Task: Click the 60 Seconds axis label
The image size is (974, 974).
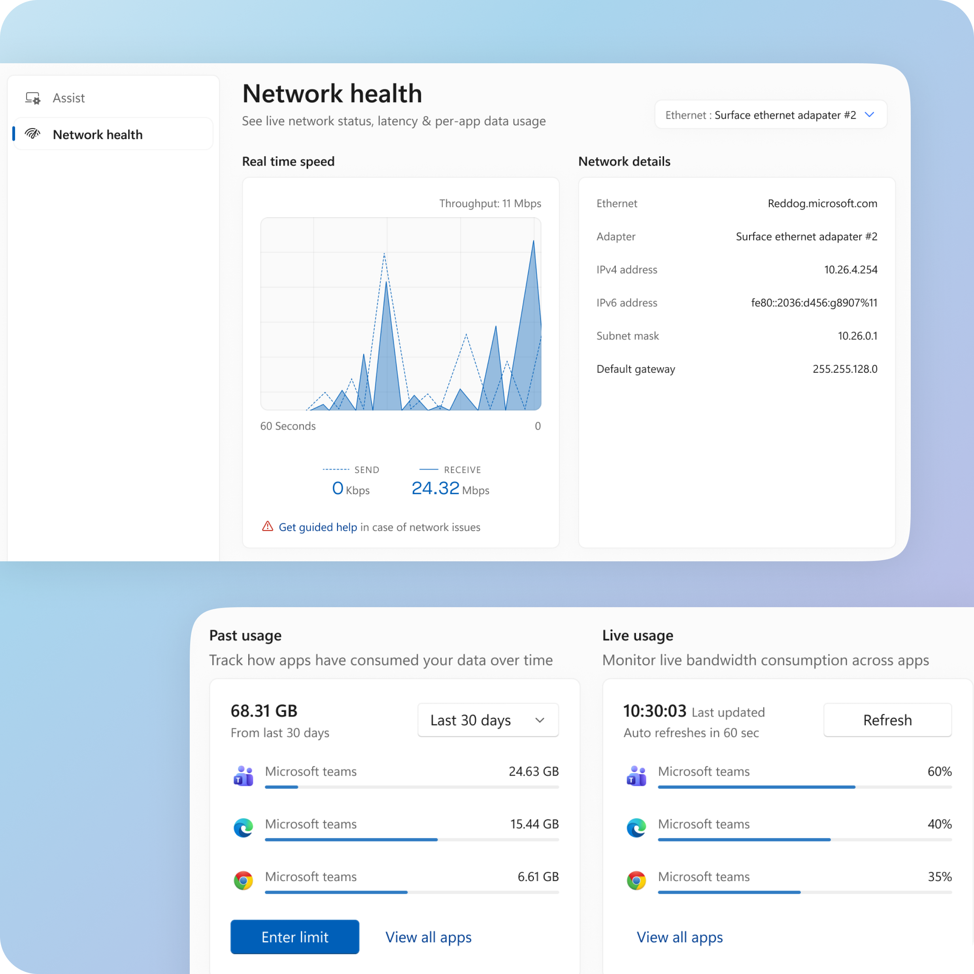Action: [x=288, y=426]
